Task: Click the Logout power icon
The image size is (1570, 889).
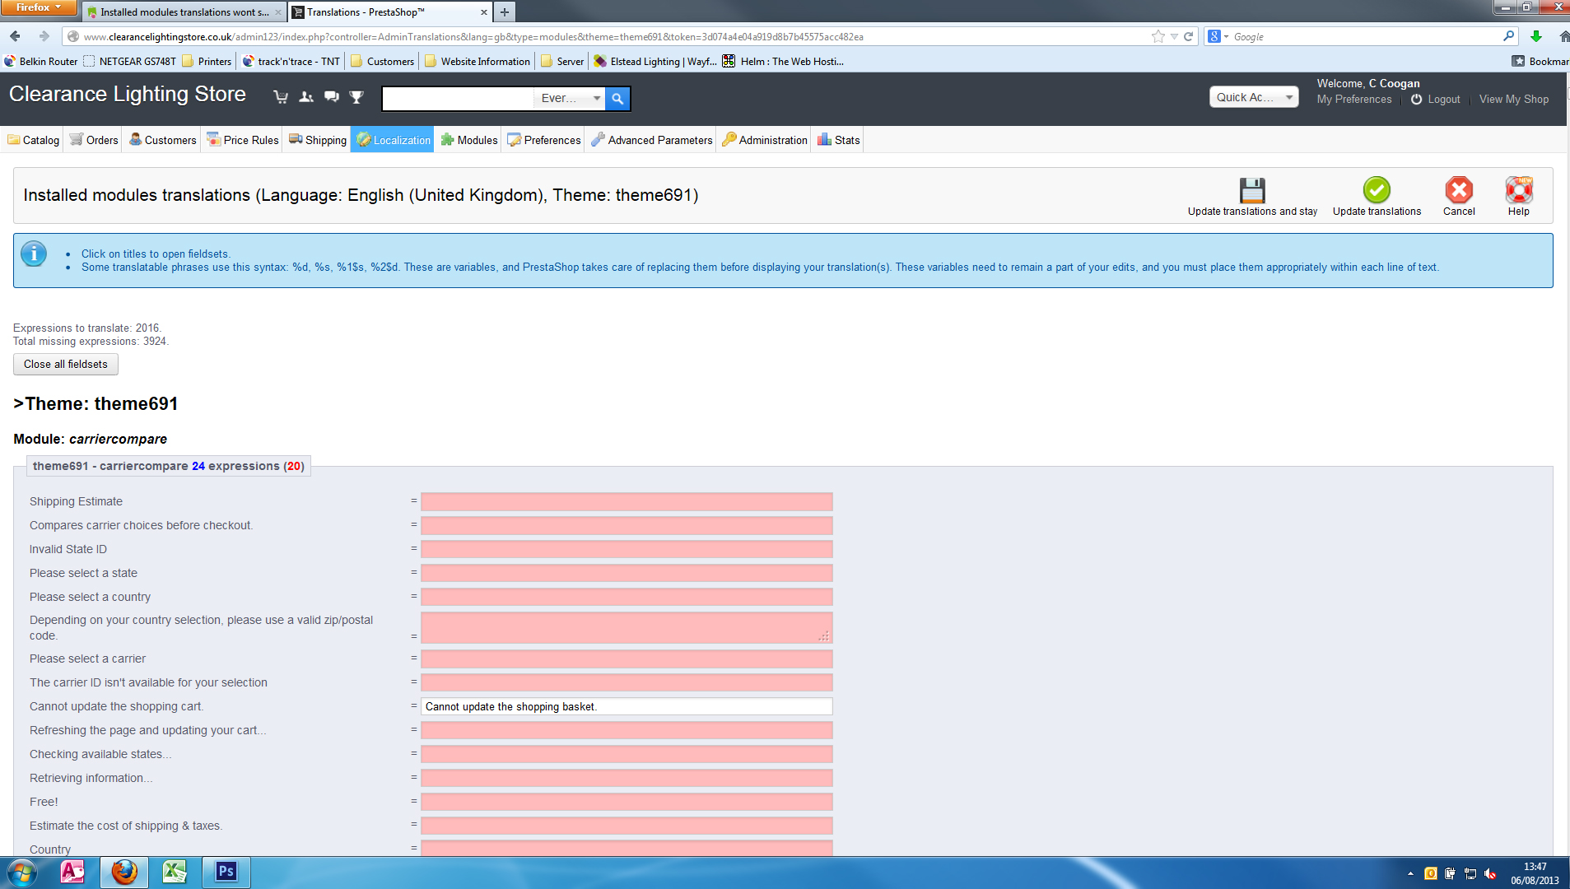Action: [1416, 100]
